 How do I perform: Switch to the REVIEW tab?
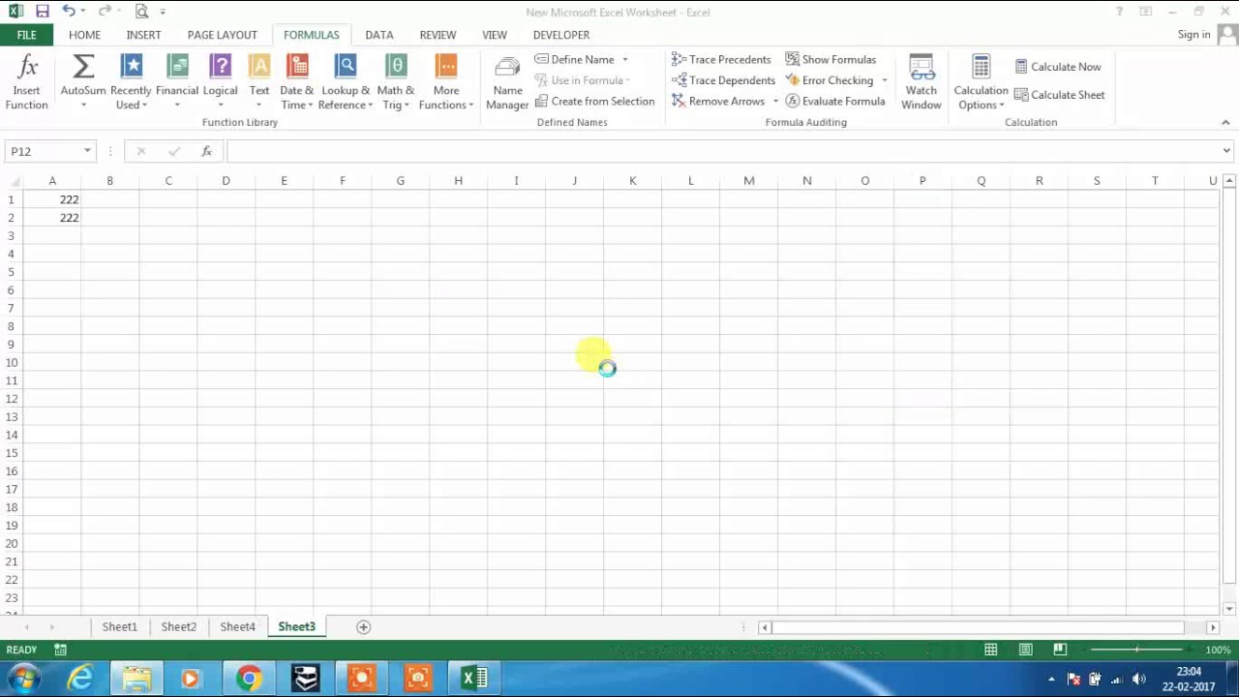pyautogui.click(x=438, y=35)
